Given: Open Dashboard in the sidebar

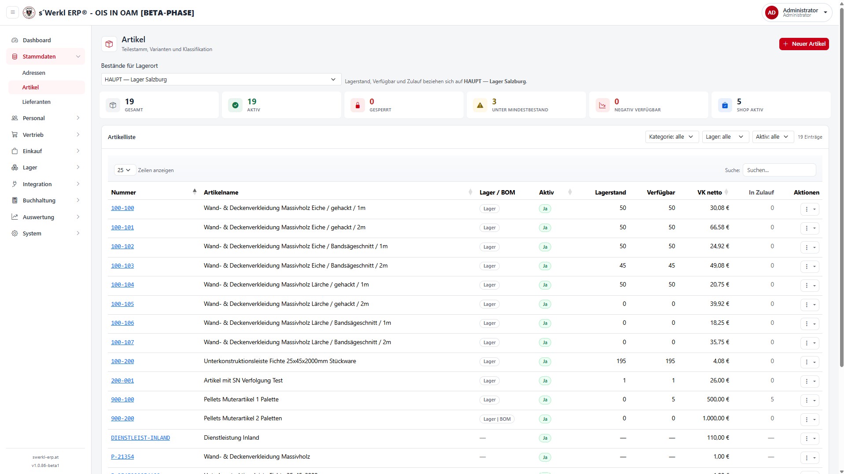Looking at the screenshot, I should pos(45,40).
